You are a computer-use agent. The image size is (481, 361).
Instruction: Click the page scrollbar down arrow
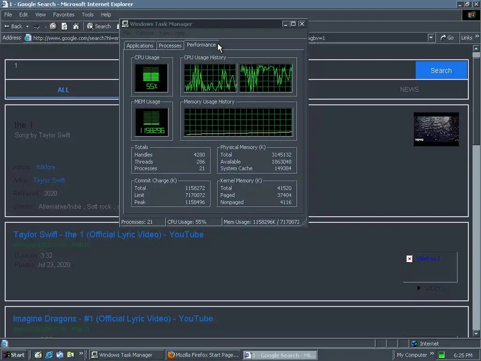click(476, 333)
